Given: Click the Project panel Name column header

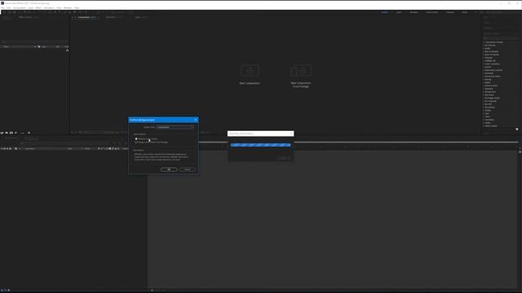Looking at the screenshot, I should (6, 47).
